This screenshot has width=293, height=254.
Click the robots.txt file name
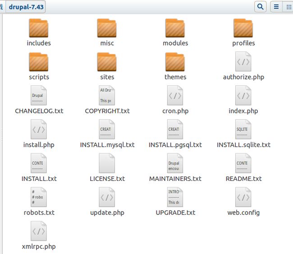pos(39,212)
